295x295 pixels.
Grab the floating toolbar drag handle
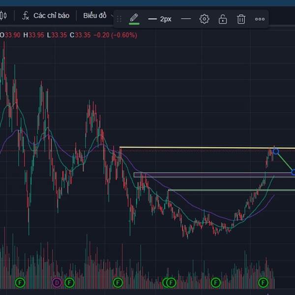pos(119,19)
